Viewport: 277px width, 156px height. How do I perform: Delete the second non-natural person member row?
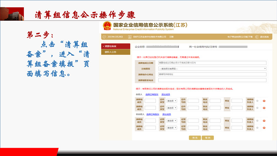pos(264,128)
